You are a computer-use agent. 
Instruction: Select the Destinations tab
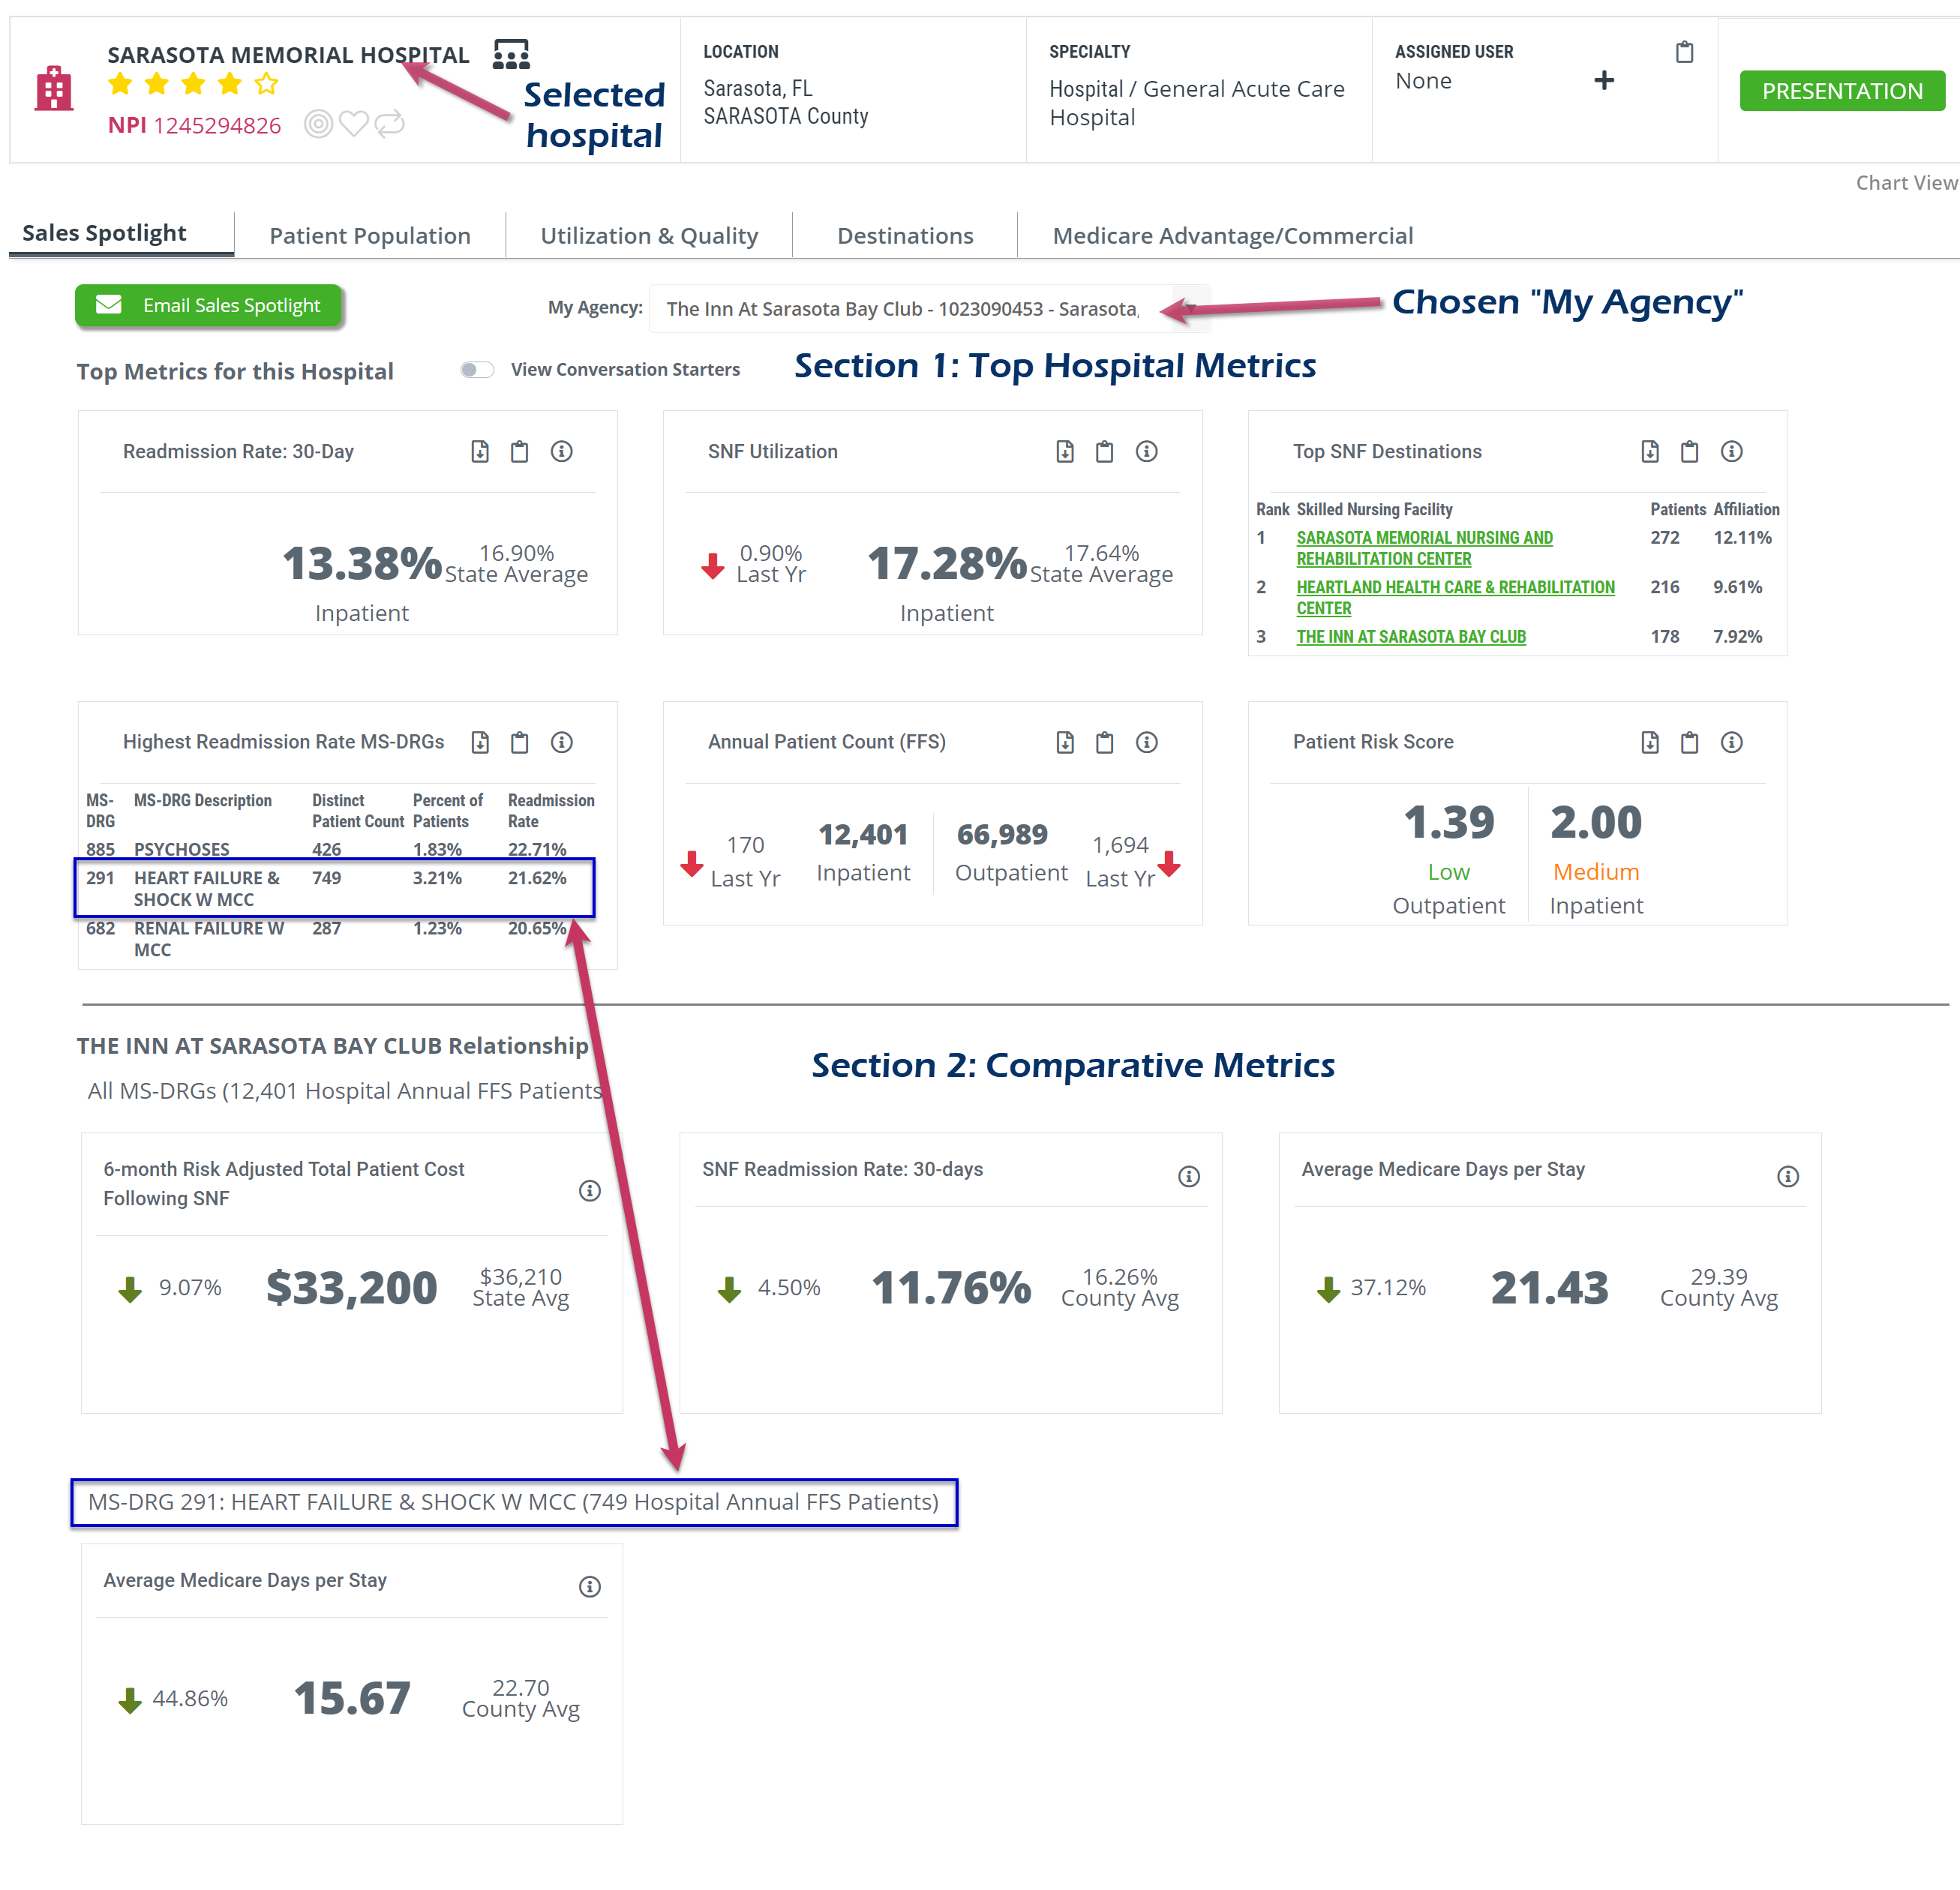click(x=905, y=236)
